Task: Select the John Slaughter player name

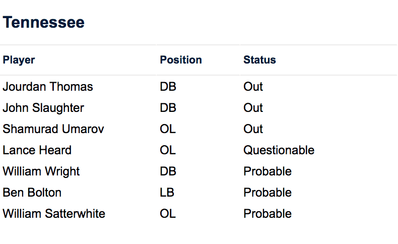Action: pyautogui.click(x=43, y=108)
